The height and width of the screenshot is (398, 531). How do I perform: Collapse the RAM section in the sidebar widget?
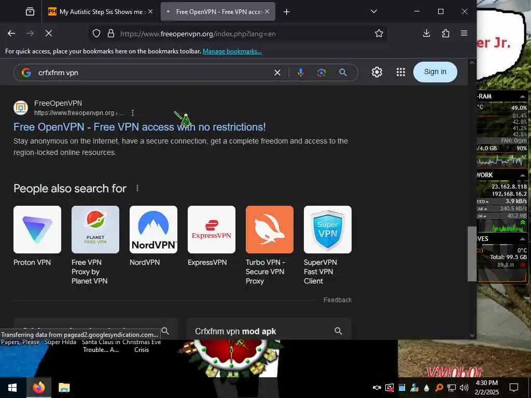pyautogui.click(x=523, y=97)
